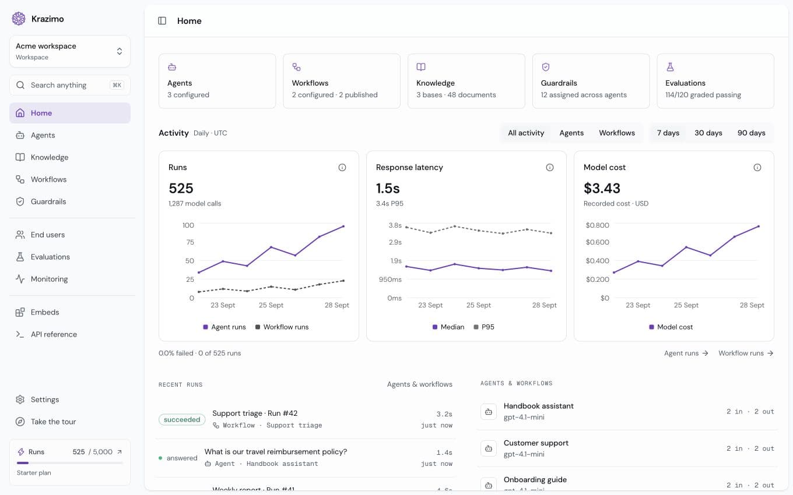The height and width of the screenshot is (495, 793).
Task: Open End users in the sidebar
Action: (x=70, y=235)
